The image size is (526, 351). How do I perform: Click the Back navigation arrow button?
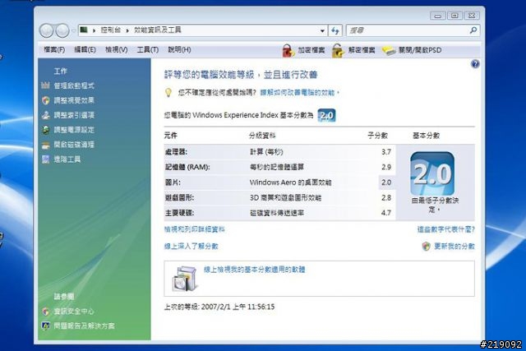click(46, 30)
